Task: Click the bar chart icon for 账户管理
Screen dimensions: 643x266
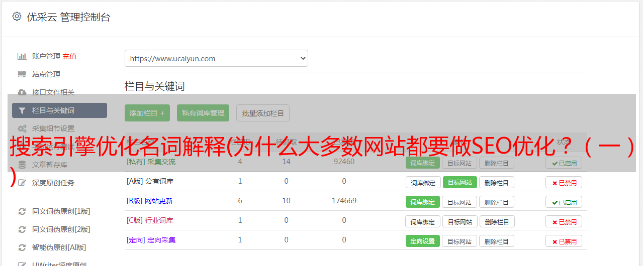Action: [x=22, y=56]
